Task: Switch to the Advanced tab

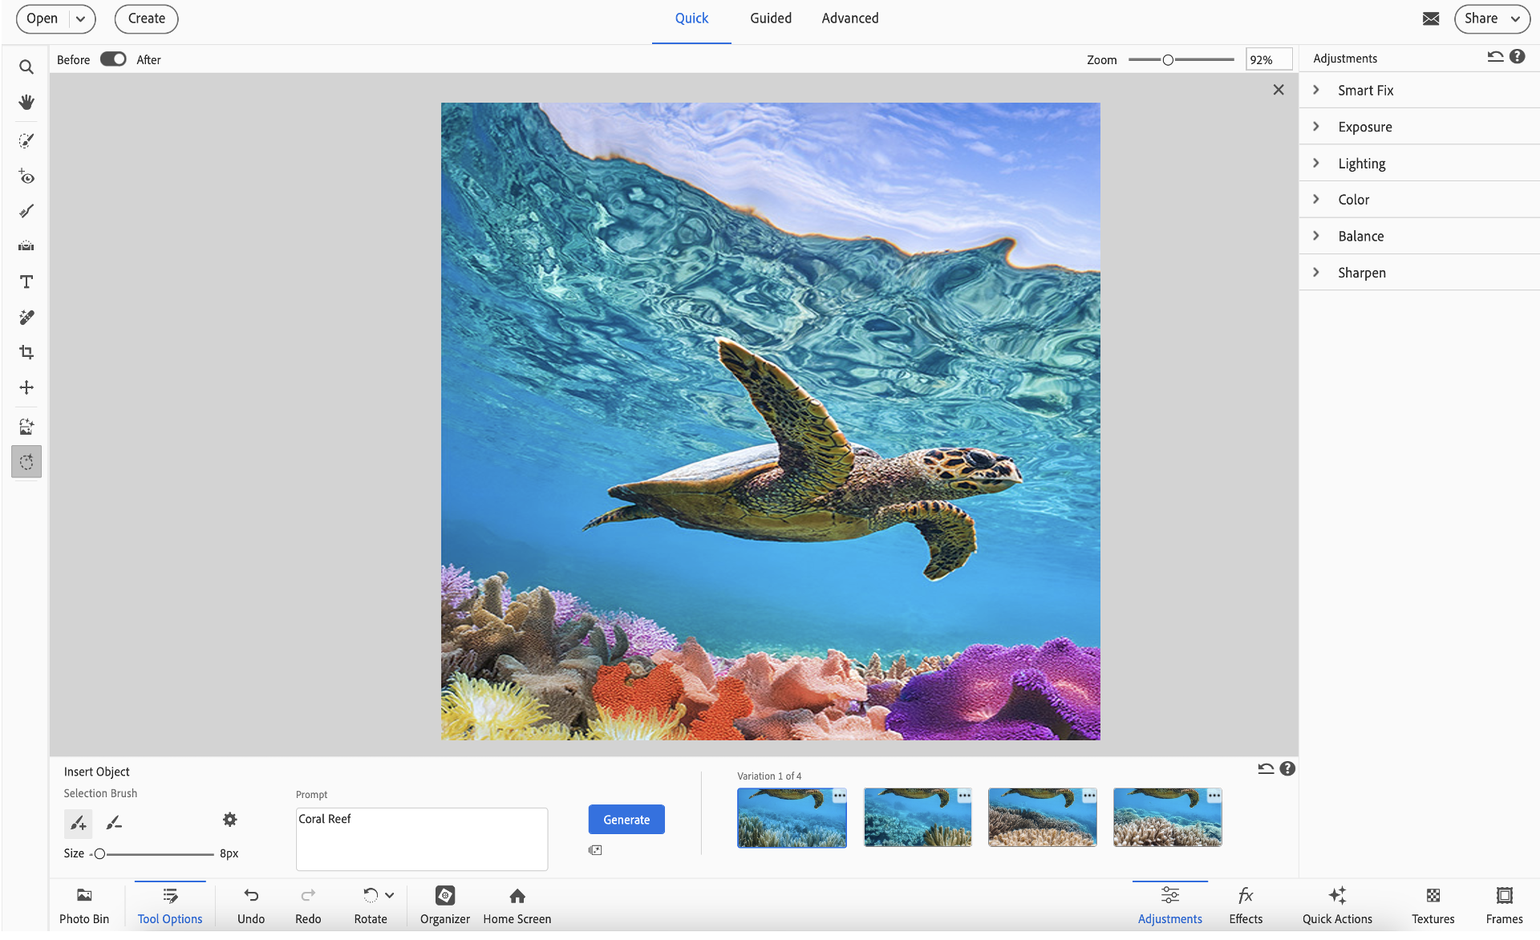Action: click(849, 18)
